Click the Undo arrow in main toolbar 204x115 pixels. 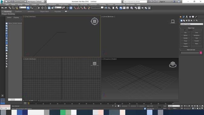coord(2,8)
